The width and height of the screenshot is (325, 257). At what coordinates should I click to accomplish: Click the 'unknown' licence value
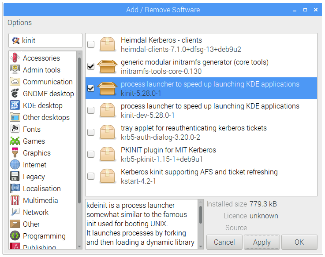coord(264,216)
